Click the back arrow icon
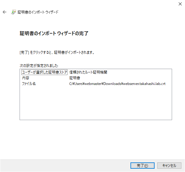 pos(5,12)
